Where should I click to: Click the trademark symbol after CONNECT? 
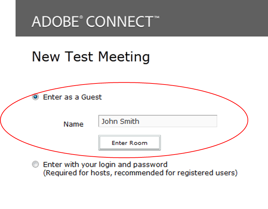[x=157, y=17]
